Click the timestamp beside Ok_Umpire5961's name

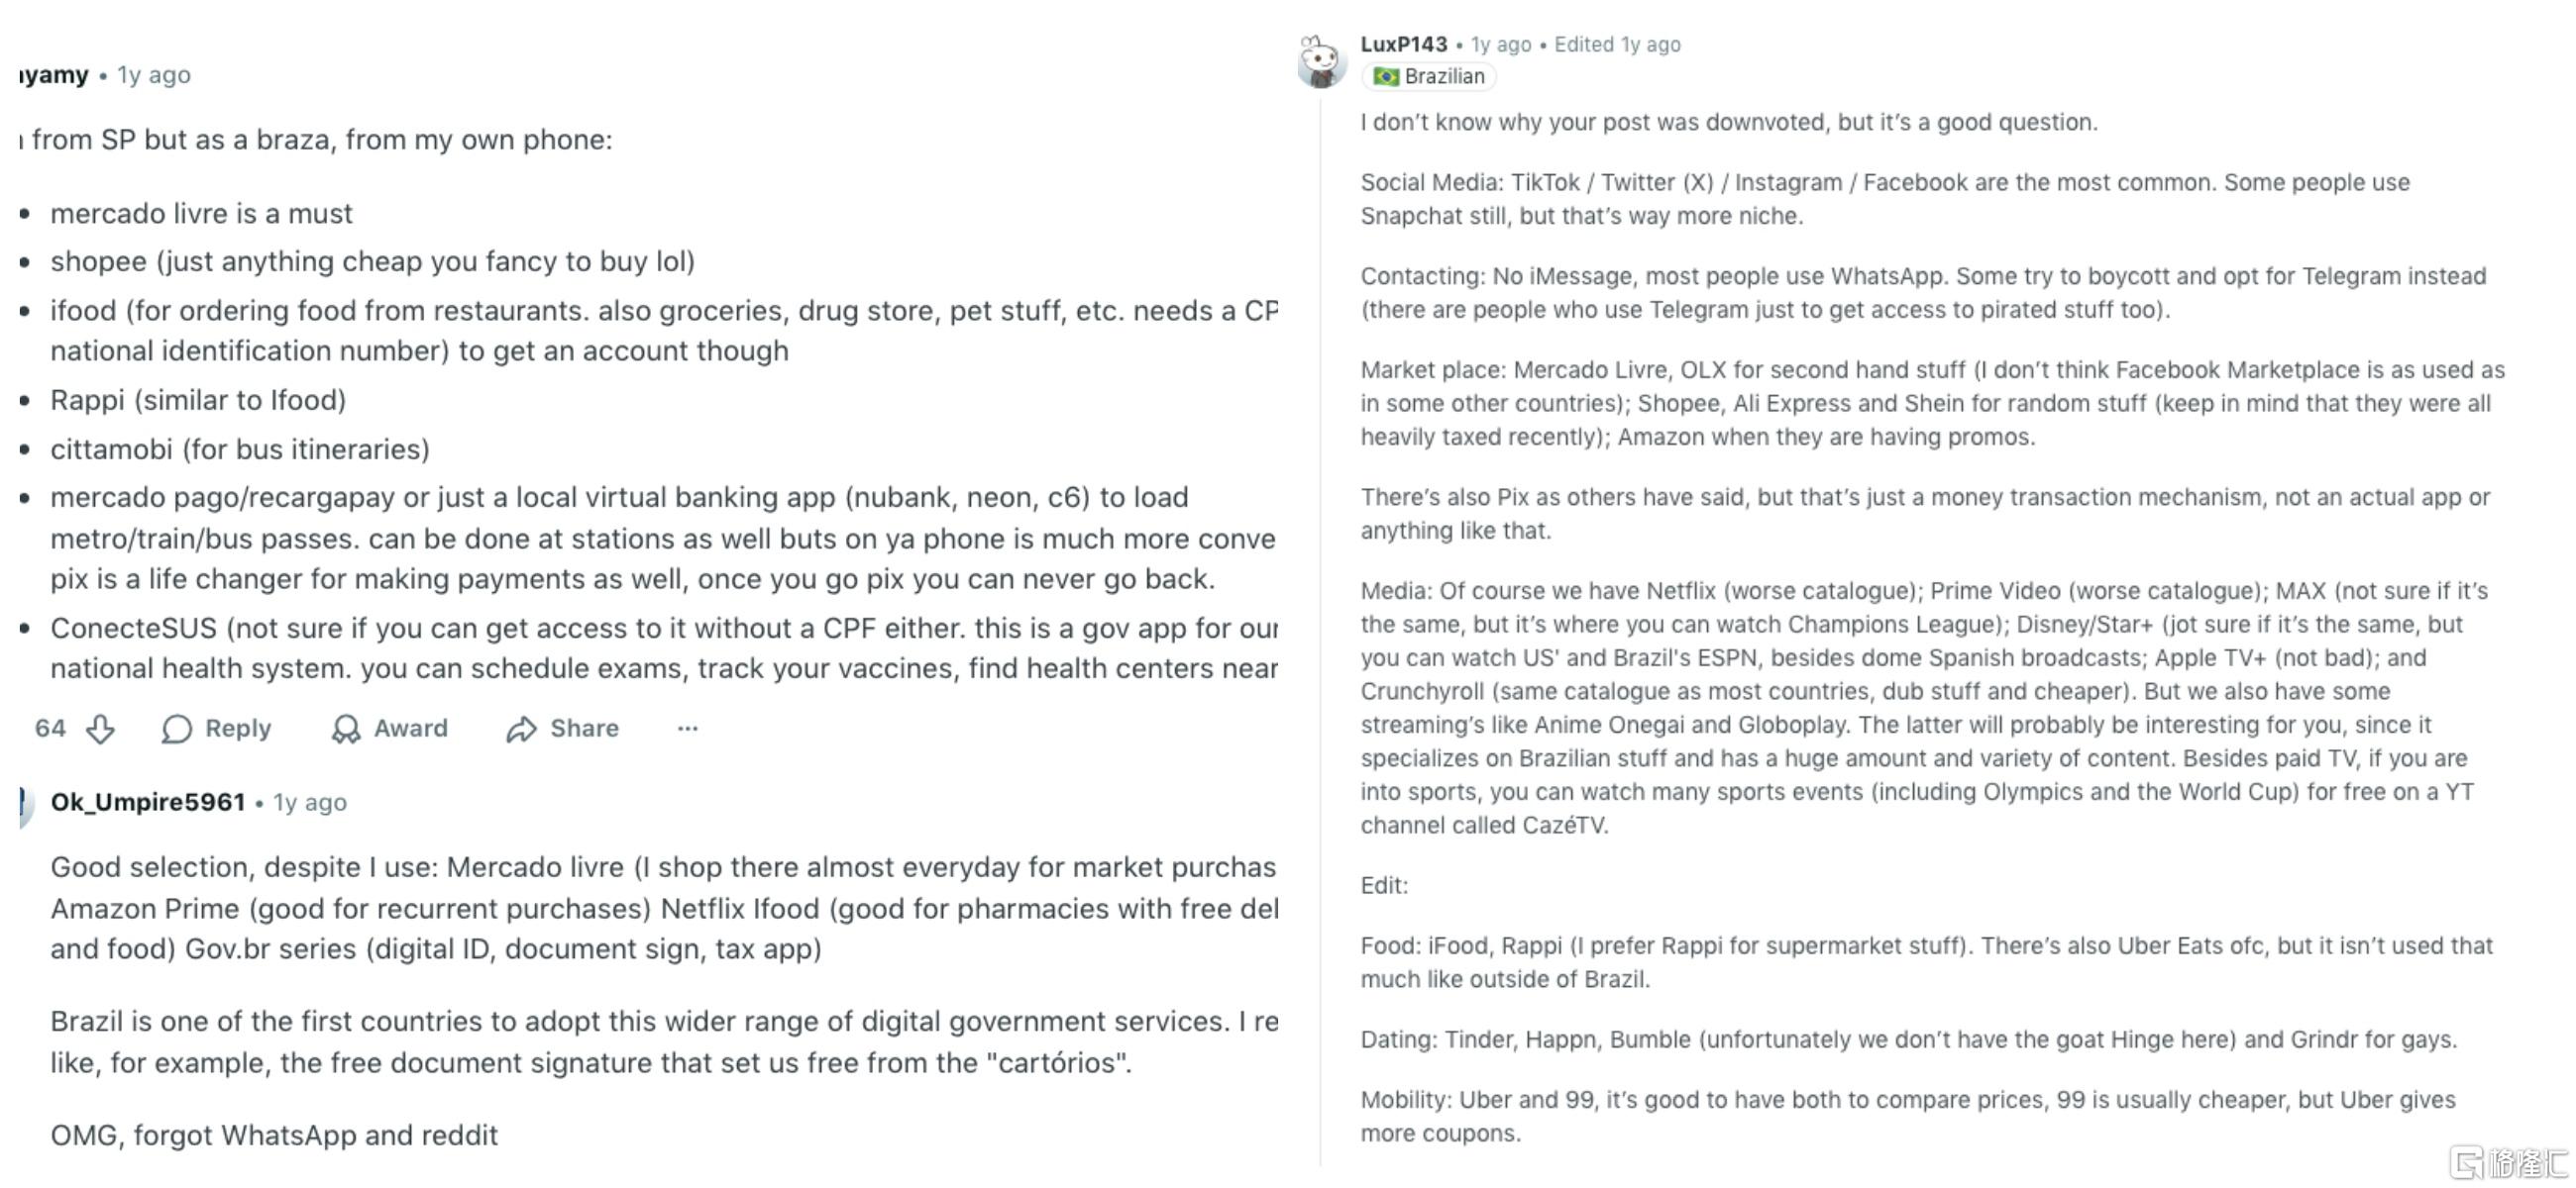pos(310,802)
